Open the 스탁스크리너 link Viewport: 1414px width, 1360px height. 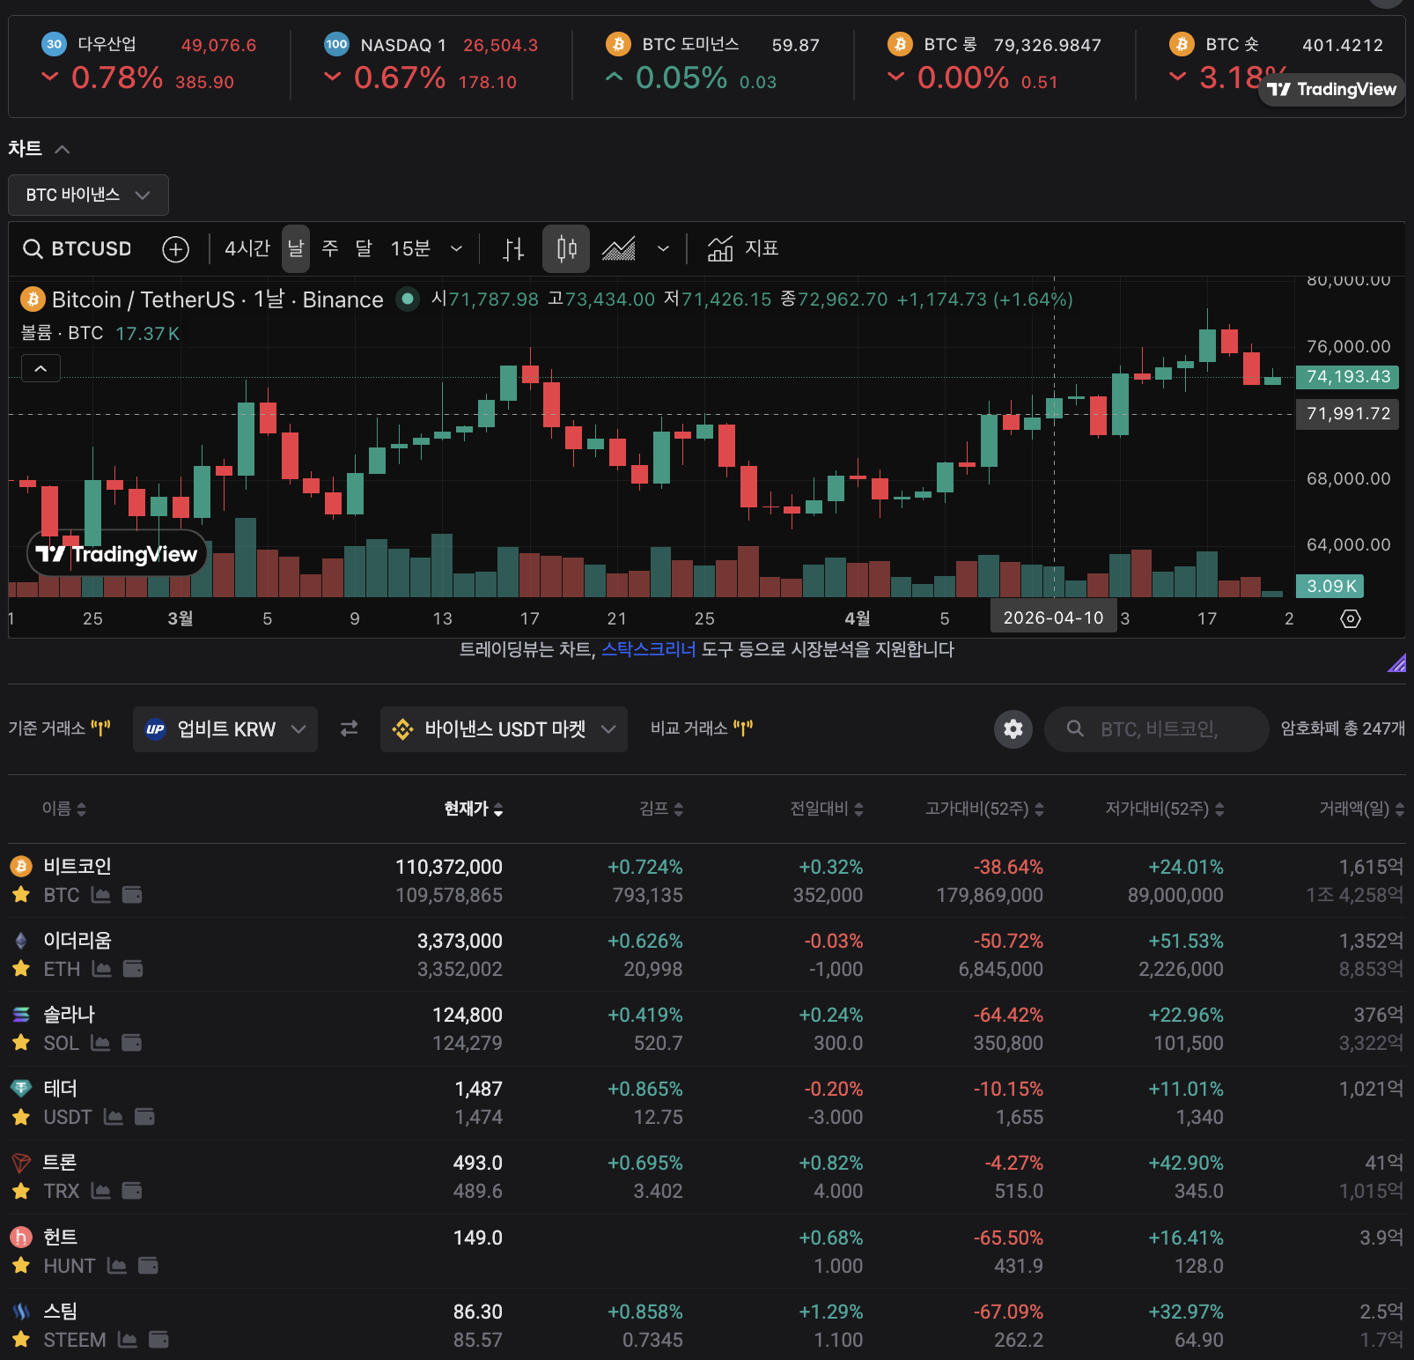pos(649,650)
